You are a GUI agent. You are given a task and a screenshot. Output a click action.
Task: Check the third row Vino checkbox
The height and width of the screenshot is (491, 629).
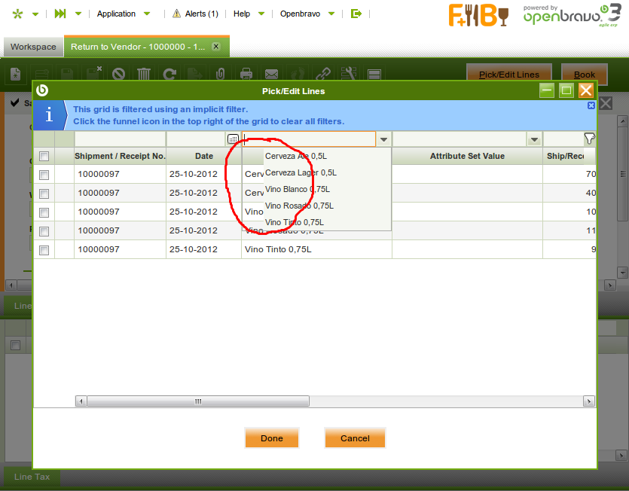(x=44, y=212)
